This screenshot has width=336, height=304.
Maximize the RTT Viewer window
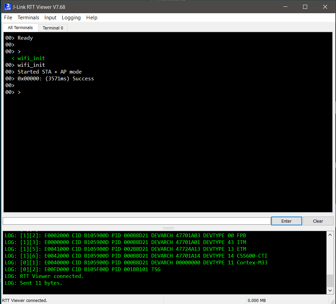tap(305, 7)
